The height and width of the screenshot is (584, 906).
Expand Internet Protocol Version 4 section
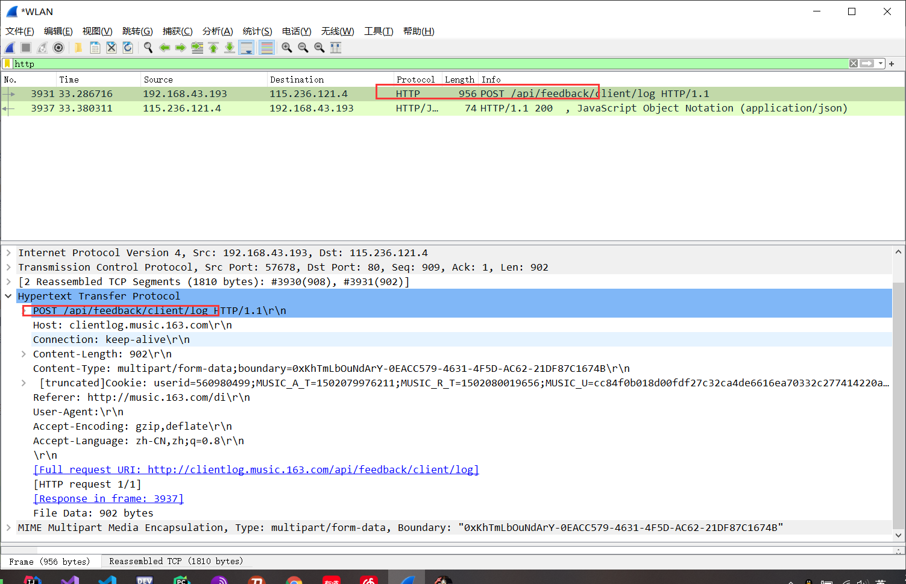point(8,253)
